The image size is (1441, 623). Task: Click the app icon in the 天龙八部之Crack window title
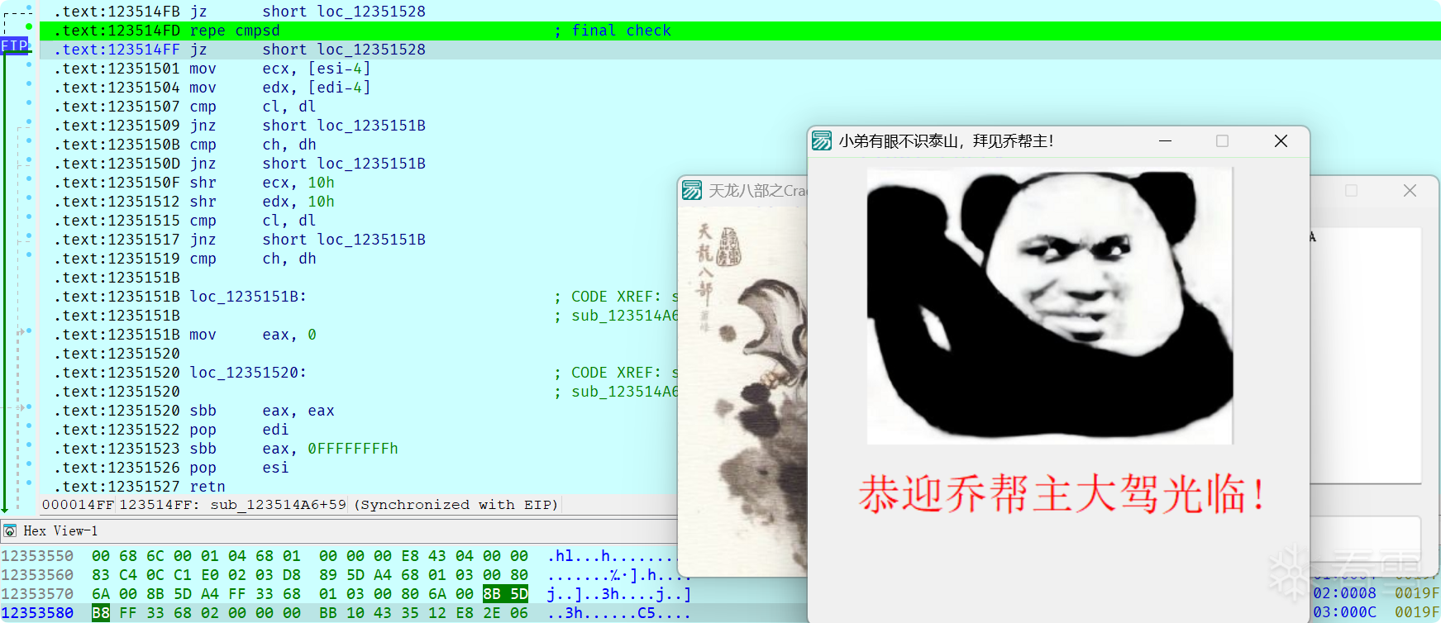(692, 190)
